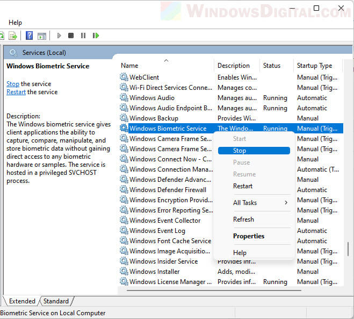Click the Windows Biometric Service heading in left pane
The image size is (354, 319).
click(x=48, y=66)
